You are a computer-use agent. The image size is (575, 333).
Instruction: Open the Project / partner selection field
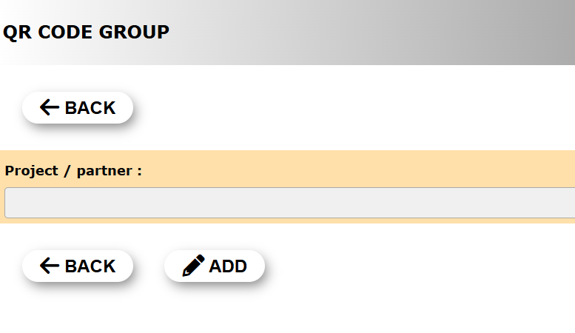(289, 203)
